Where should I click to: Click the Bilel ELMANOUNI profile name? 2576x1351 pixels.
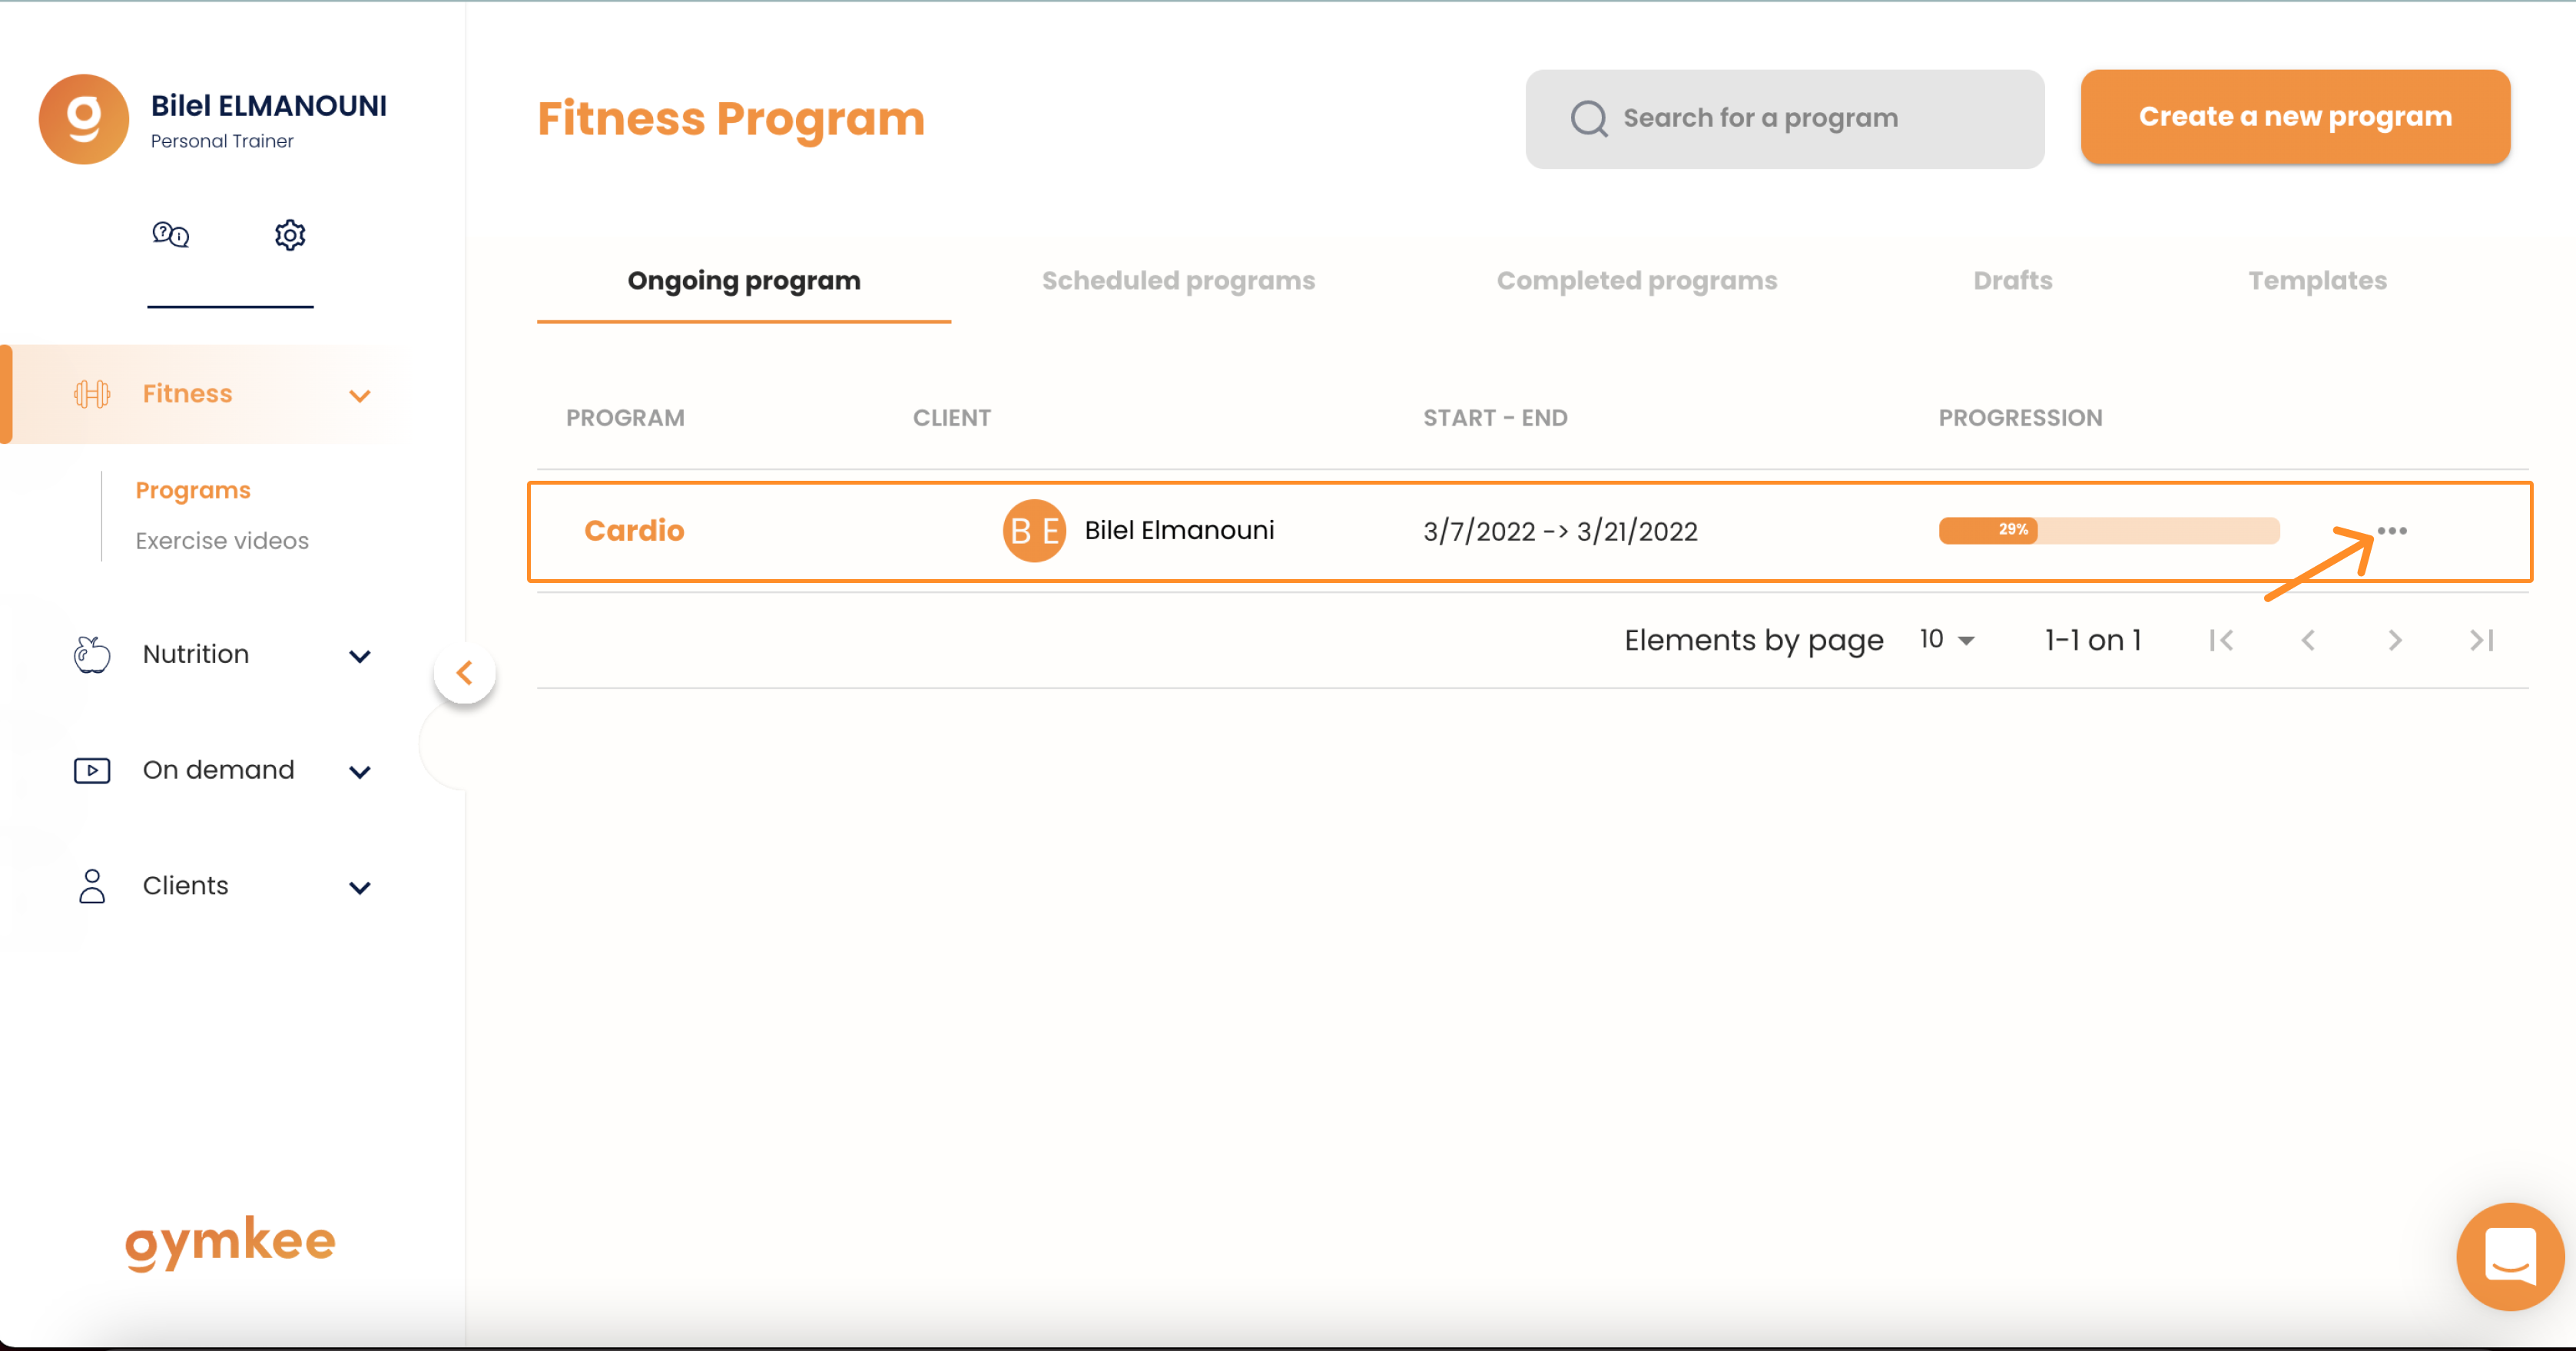[268, 106]
